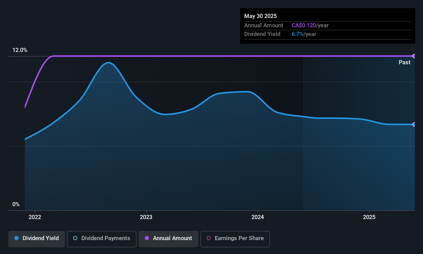Select the blue Dividend Yield endpoint marker
This screenshot has height=254, width=423.
pos(414,124)
